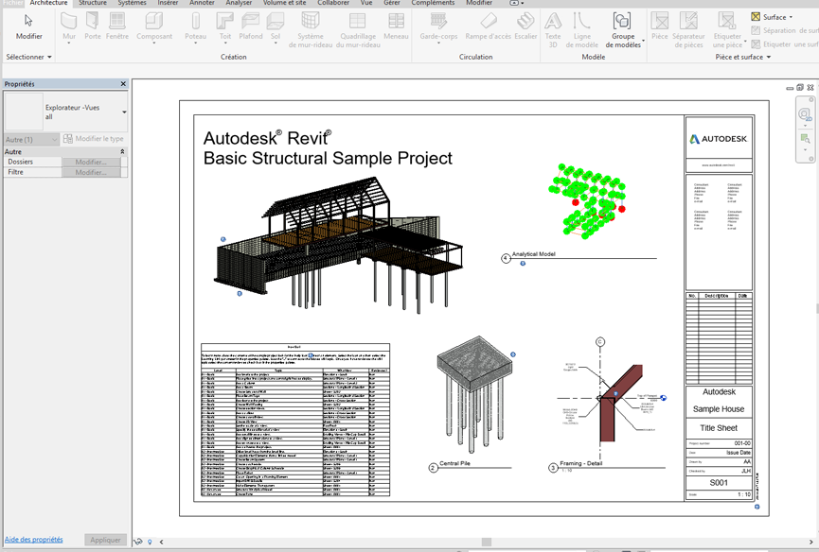This screenshot has width=819, height=552.
Task: Click Modifier button next to Dossiers
Action: pyautogui.click(x=91, y=162)
